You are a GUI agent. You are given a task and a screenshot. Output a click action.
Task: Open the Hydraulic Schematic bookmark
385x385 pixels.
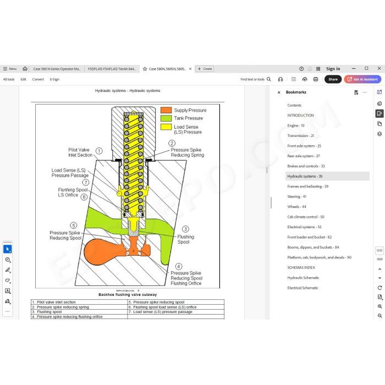[x=303, y=278]
